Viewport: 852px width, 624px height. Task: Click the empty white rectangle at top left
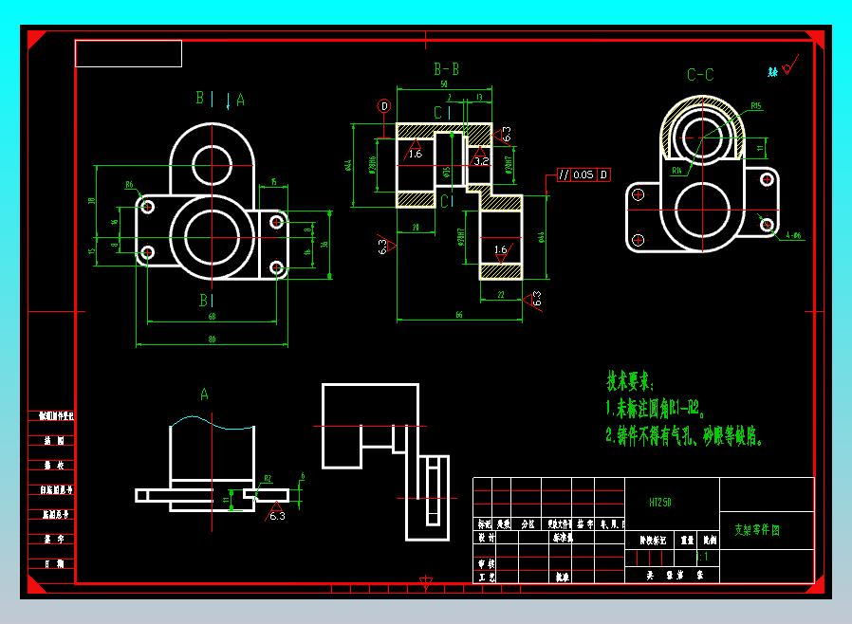pos(128,54)
